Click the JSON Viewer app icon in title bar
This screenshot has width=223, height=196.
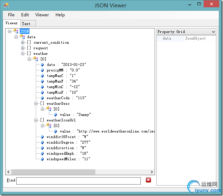(x=6, y=6)
